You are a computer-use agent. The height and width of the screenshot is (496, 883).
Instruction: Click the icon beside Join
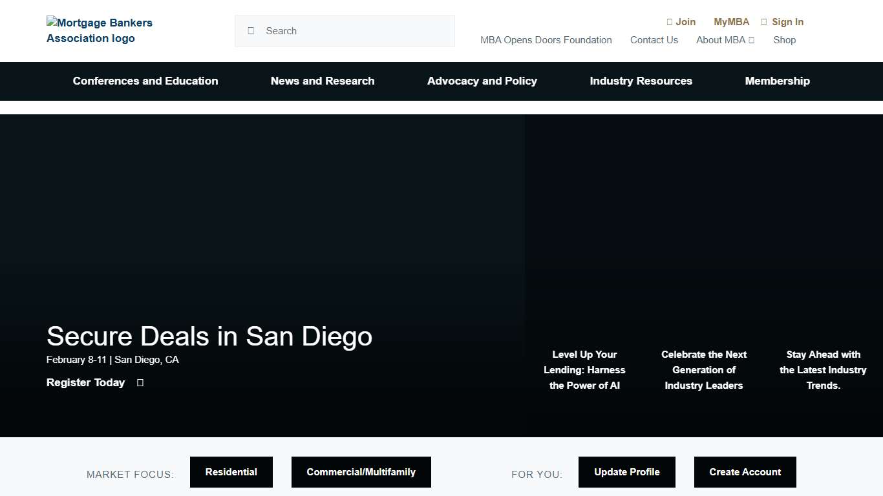tap(670, 22)
